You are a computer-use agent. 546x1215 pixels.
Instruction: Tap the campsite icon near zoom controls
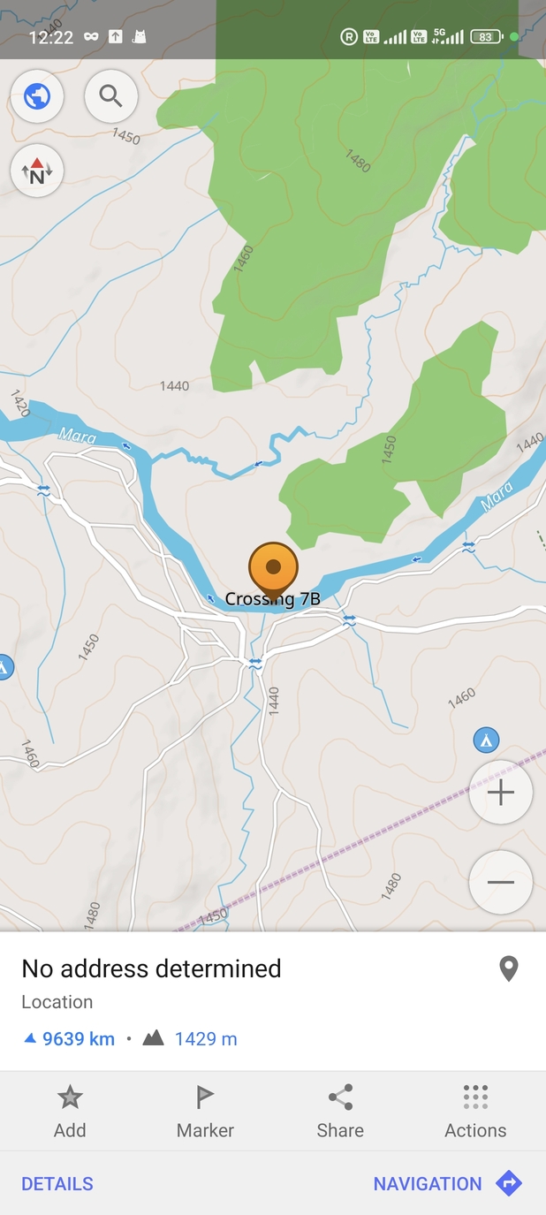coord(485,740)
